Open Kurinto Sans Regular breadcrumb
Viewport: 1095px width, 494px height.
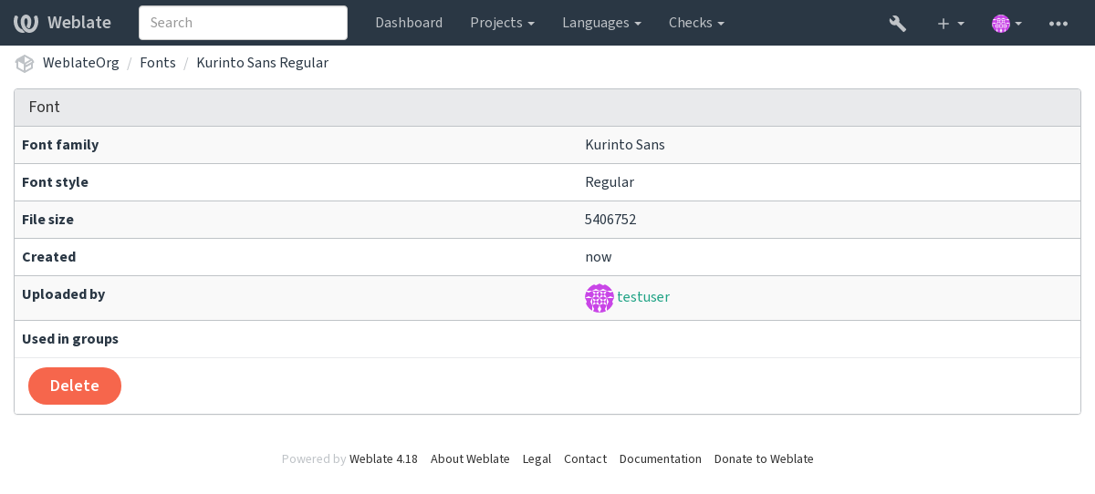(x=262, y=63)
